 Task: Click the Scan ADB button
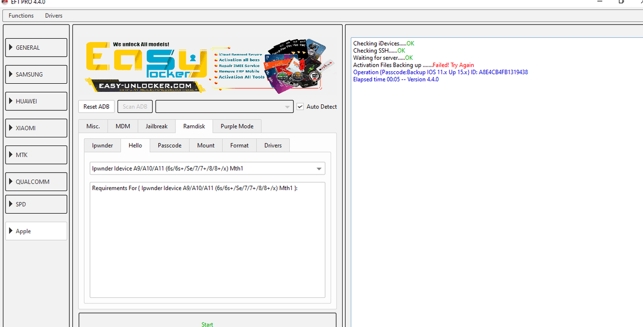click(x=135, y=106)
